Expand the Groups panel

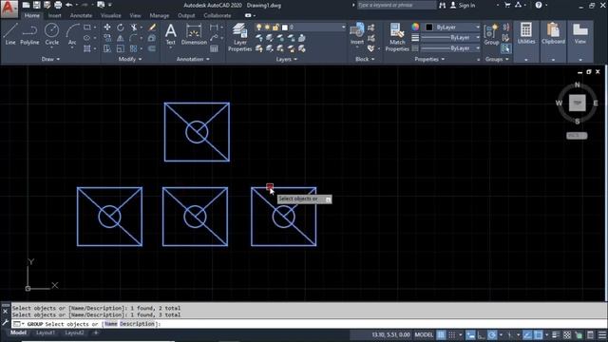coord(497,59)
